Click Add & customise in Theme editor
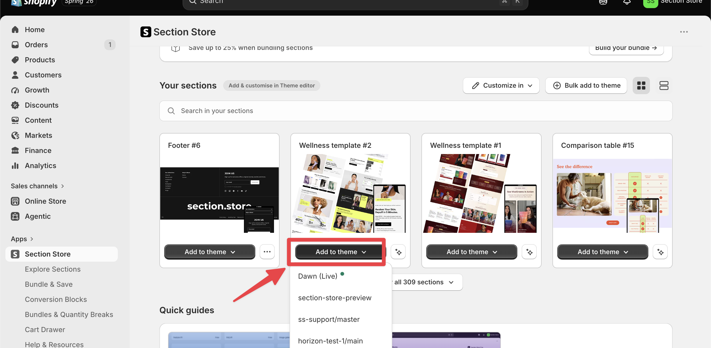Screen dimensions: 711x348 pyautogui.click(x=271, y=86)
